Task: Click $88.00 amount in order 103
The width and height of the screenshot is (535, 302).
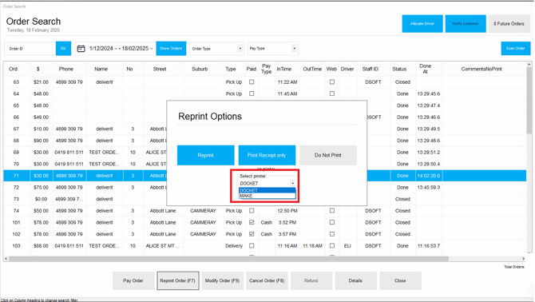Action: 41,246
